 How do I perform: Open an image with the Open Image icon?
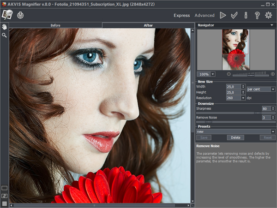pyautogui.click(x=7, y=15)
